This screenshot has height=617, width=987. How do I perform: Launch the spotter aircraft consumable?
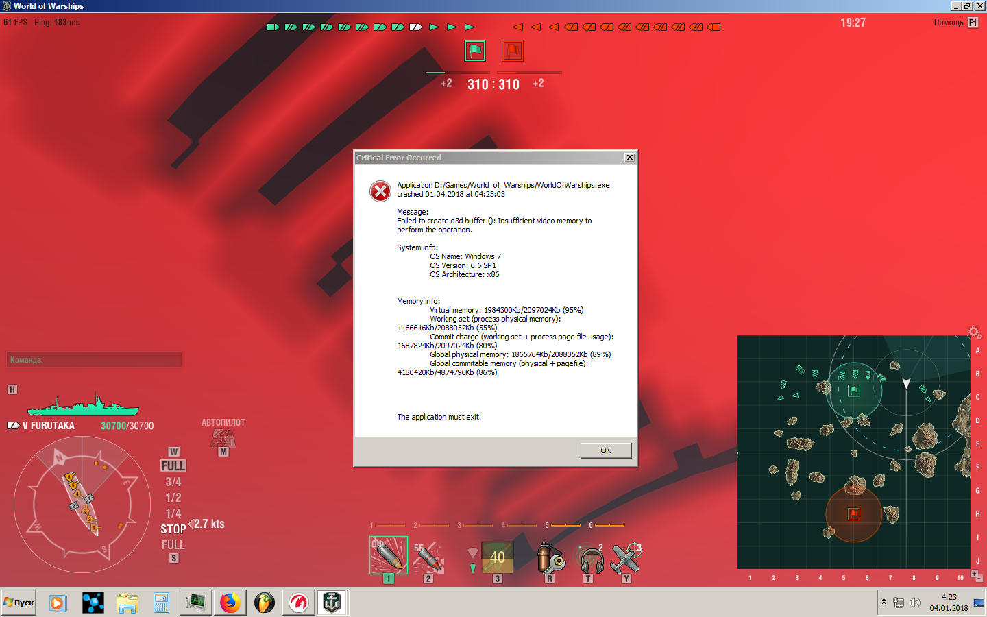click(x=626, y=558)
